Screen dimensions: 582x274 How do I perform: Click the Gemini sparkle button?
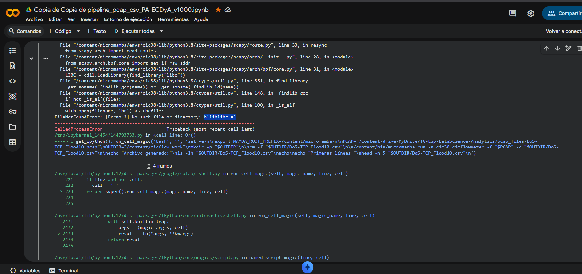point(307,267)
